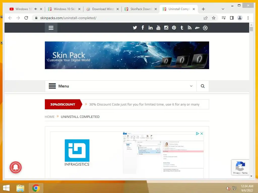Open the Chrome profile avatar

240,18
